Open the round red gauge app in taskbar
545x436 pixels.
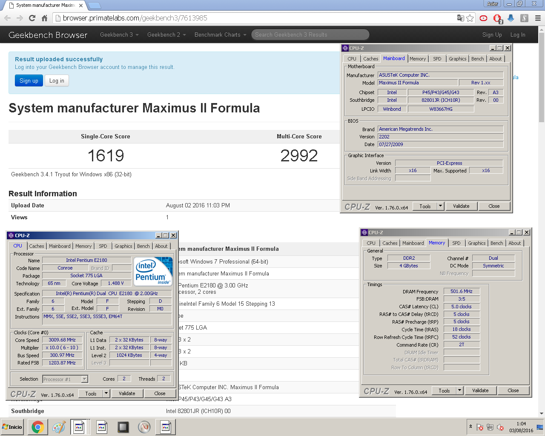point(144,427)
